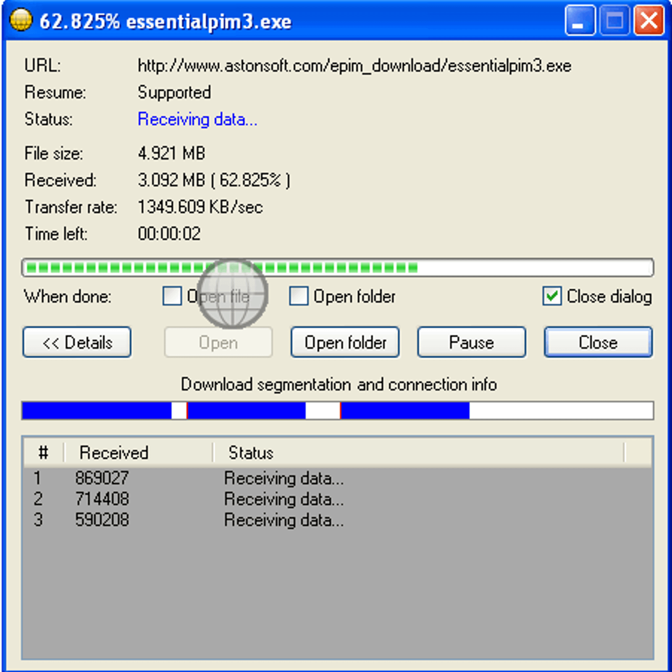Tick the Open folder checkbox
672x672 pixels.
pos(299,296)
